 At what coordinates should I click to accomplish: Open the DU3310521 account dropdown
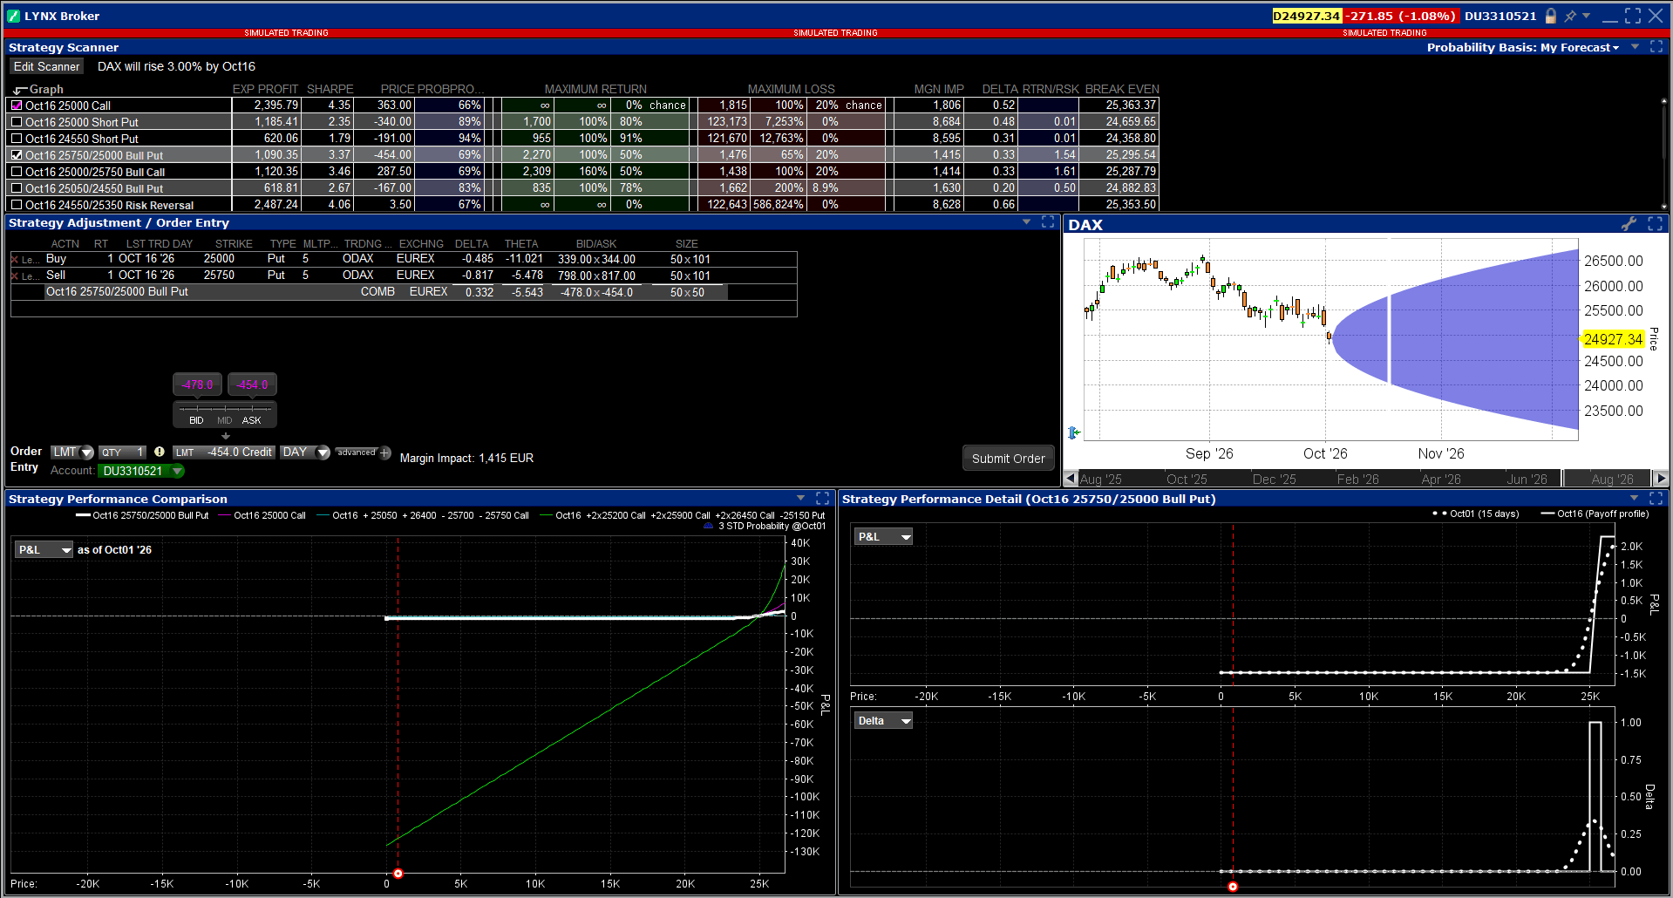click(142, 471)
